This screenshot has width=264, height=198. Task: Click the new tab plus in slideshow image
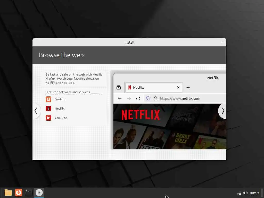tap(188, 88)
